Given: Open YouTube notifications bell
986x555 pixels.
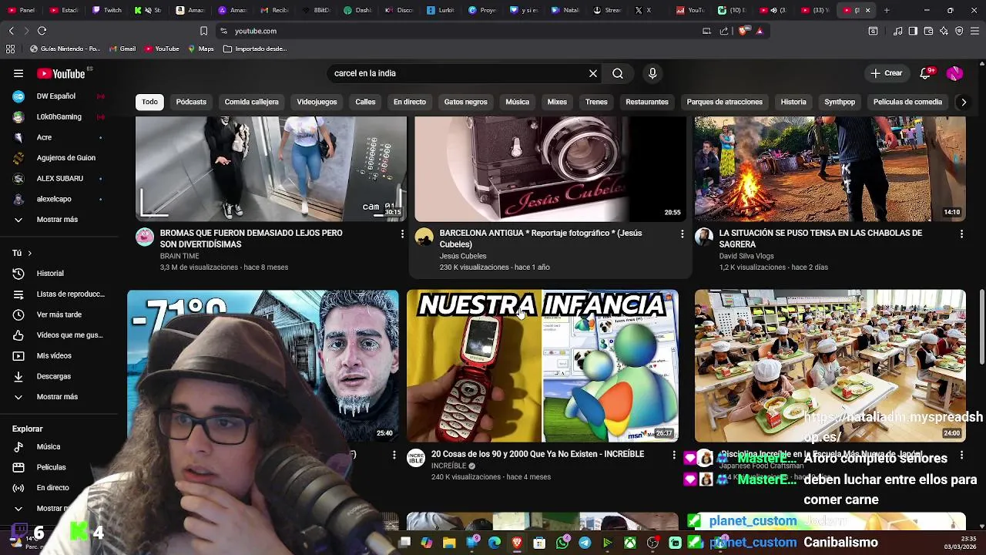Looking at the screenshot, I should [x=926, y=73].
